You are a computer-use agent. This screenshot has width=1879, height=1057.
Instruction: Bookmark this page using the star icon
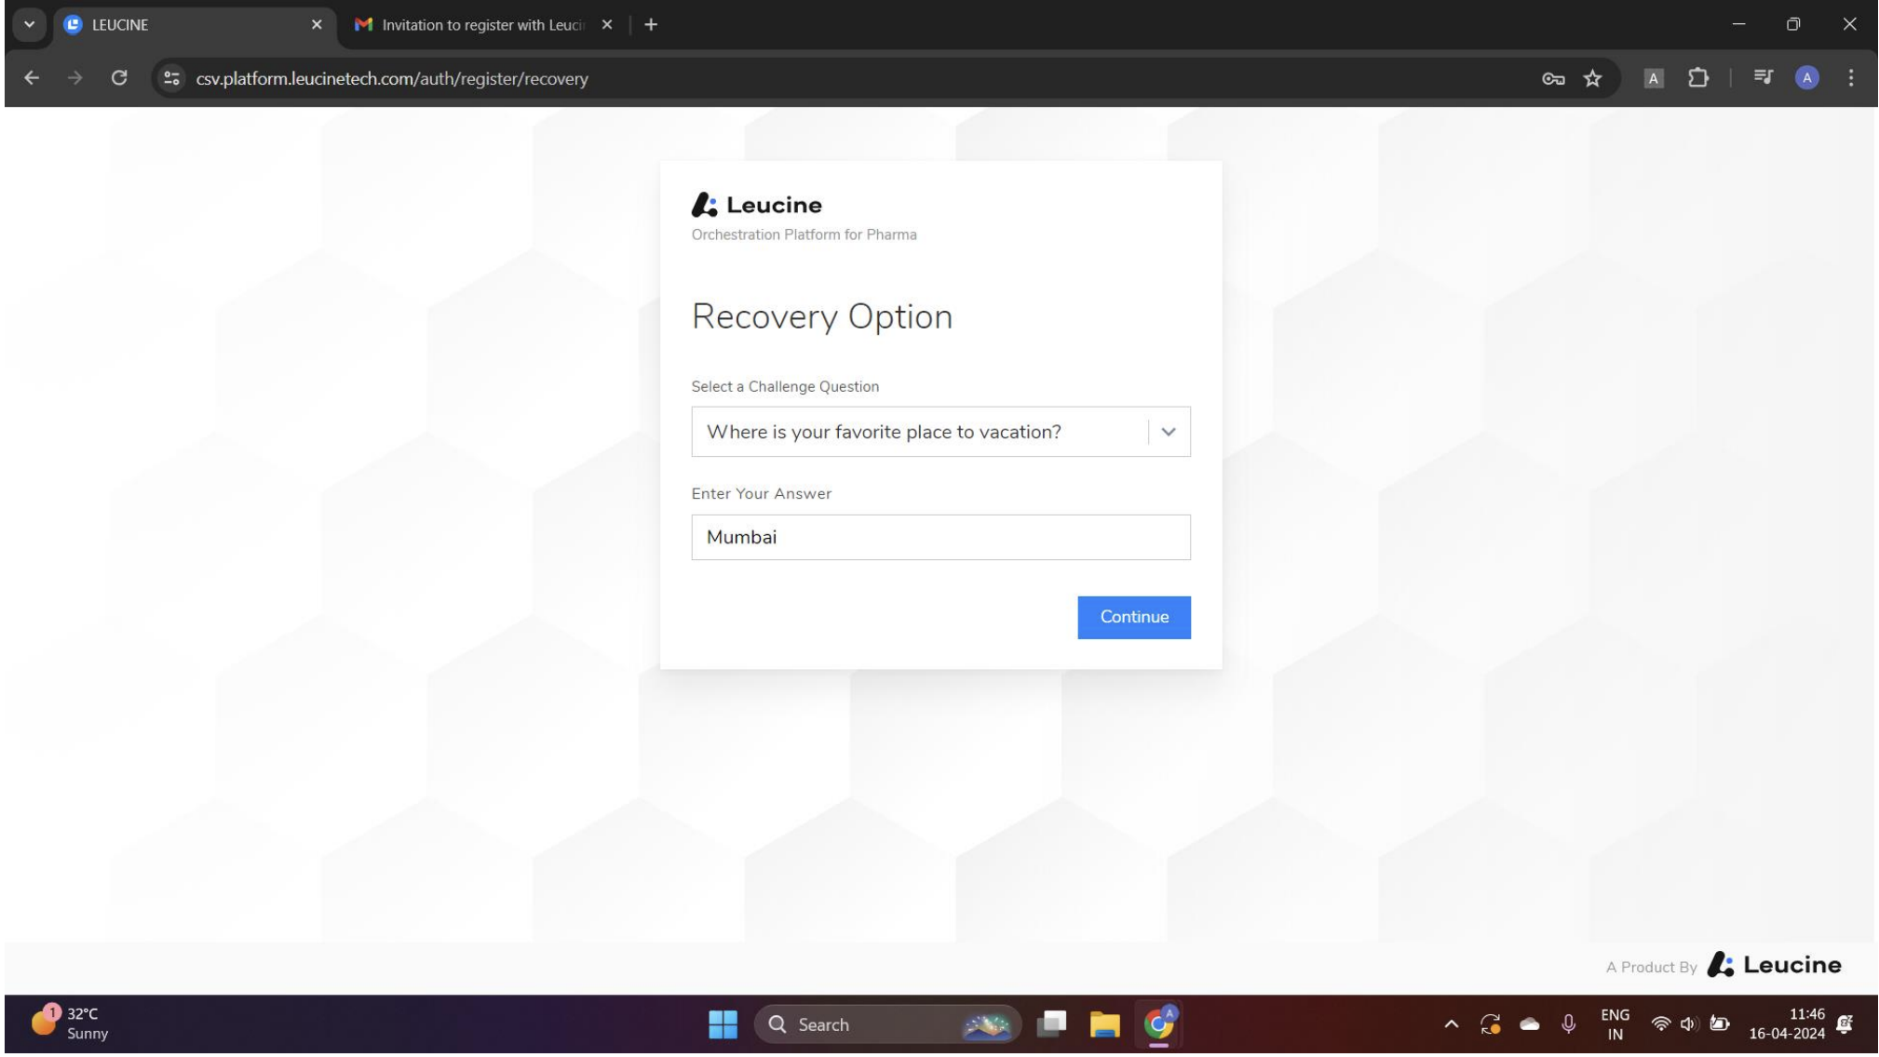point(1592,78)
